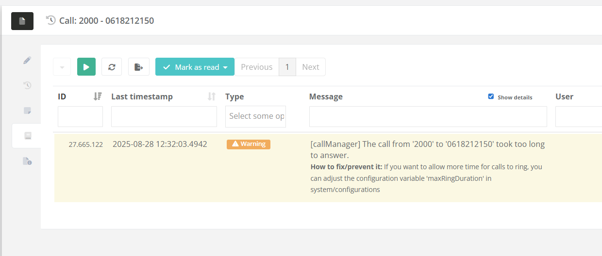Select page 1 in pagination
This screenshot has width=602, height=256.
point(287,67)
